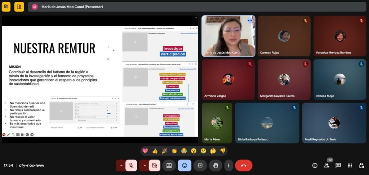Toggle the muted microphone button
369x175 pixels.
(x=131, y=166)
